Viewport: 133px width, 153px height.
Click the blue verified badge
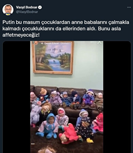point(40,8)
